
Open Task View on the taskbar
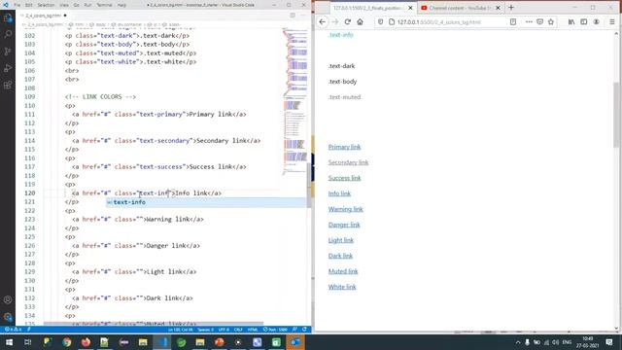point(28,342)
